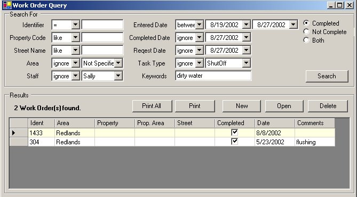Click the Ident cell 304
This screenshot has width=357, height=197.
coord(42,142)
